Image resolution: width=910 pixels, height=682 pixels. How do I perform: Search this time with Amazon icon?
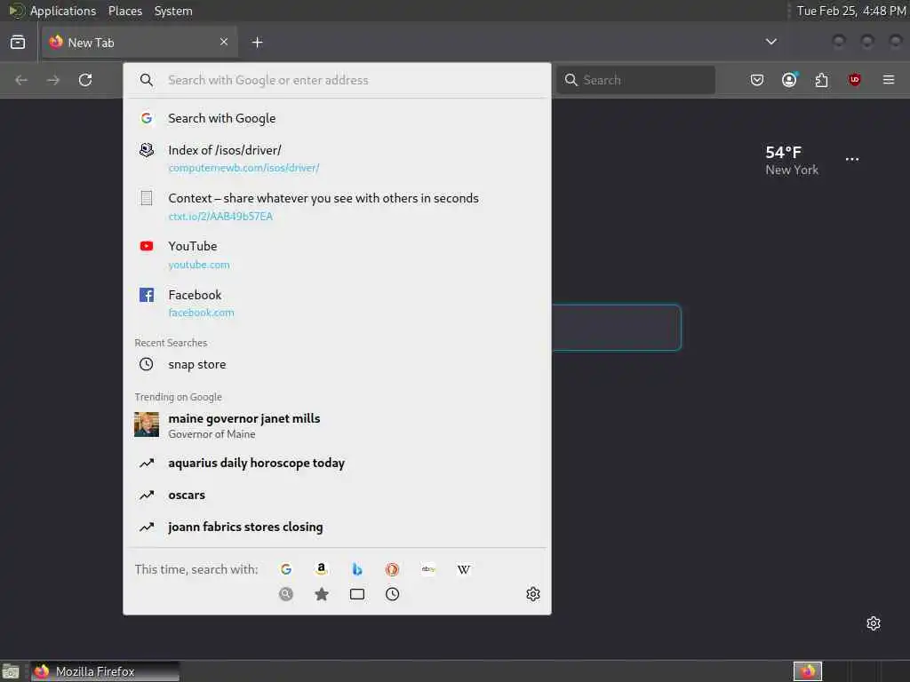click(322, 569)
